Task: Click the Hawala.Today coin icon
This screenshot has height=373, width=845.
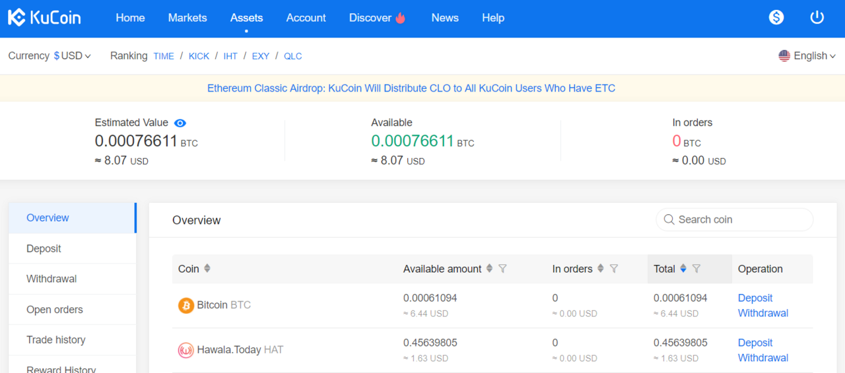Action: (186, 350)
